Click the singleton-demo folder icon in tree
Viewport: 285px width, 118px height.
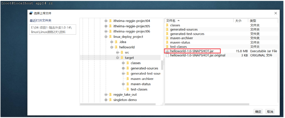(110, 100)
